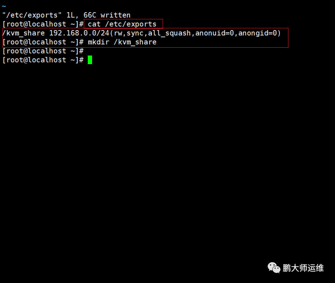Click the first root@localhost prompt before cat

pos(43,24)
